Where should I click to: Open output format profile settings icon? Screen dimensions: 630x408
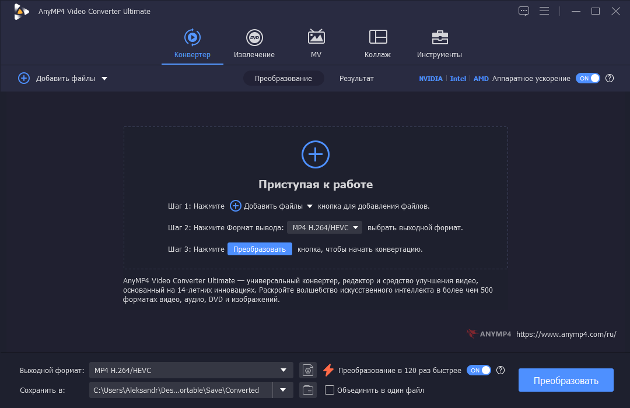pyautogui.click(x=308, y=370)
